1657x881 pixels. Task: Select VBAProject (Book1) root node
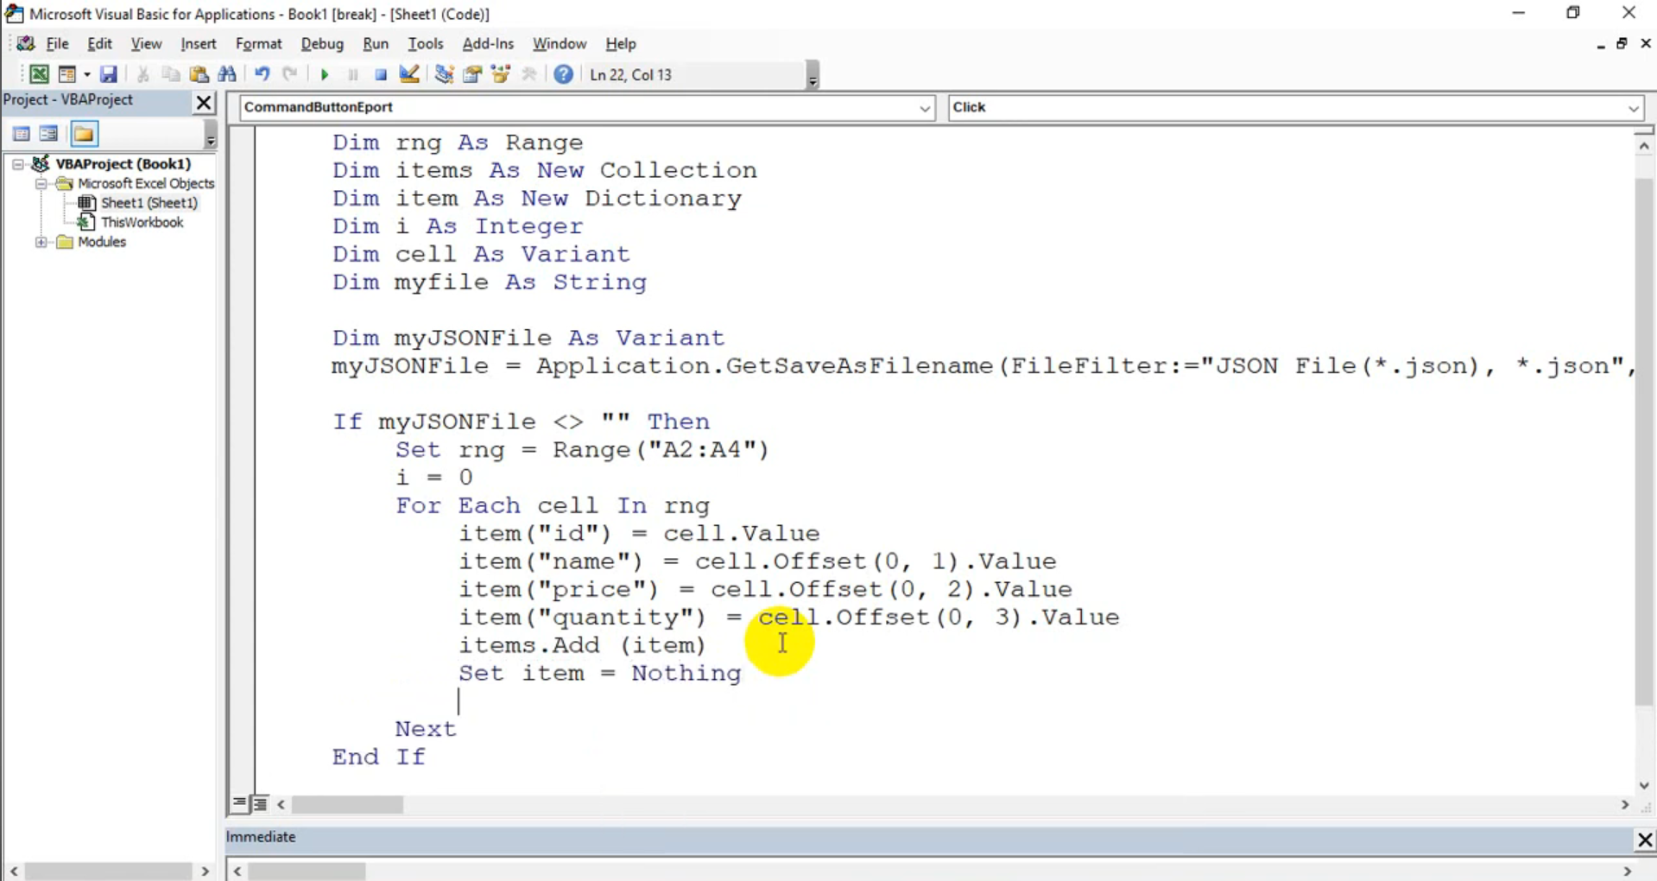(123, 164)
